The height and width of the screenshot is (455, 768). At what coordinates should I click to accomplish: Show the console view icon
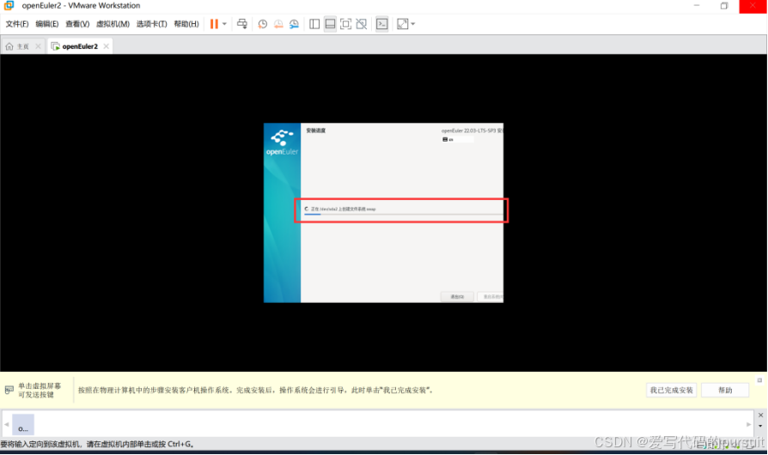382,24
